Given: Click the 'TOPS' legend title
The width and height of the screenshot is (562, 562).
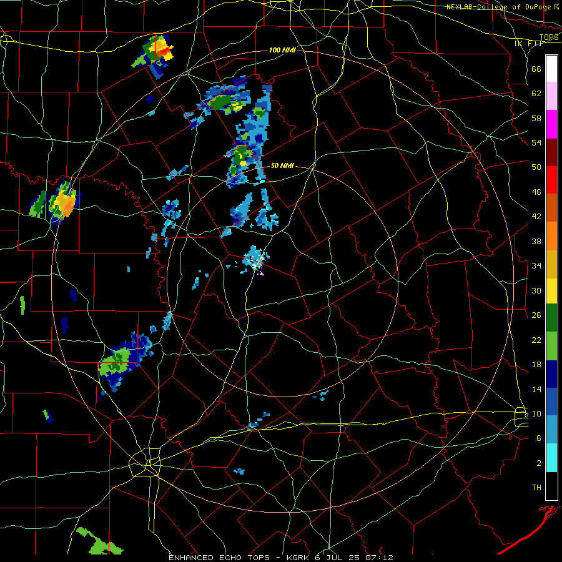Looking at the screenshot, I should coord(549,37).
